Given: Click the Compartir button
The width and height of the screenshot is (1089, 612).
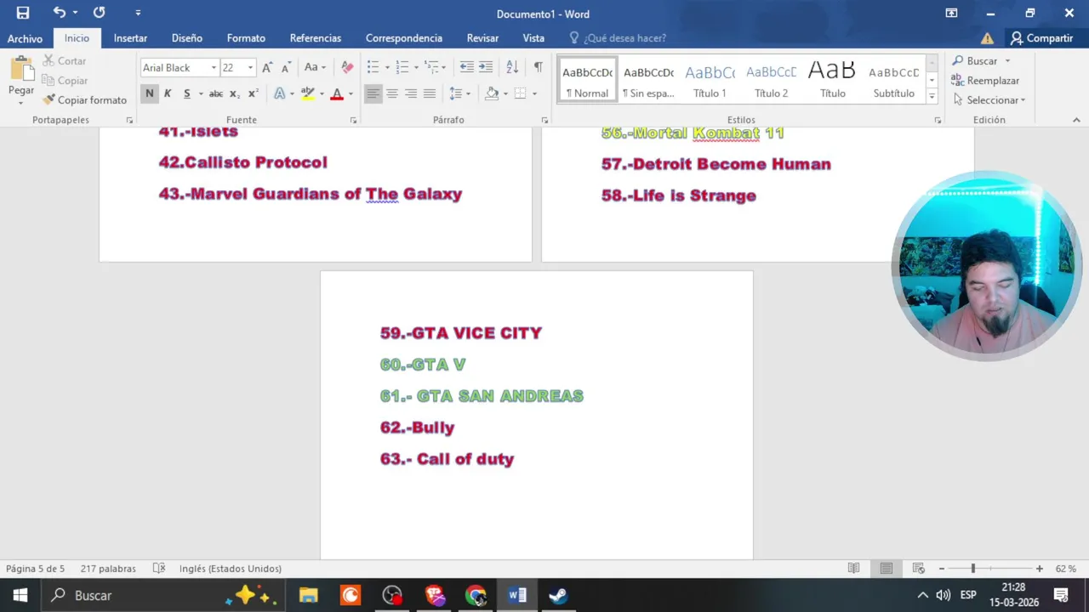Looking at the screenshot, I should (x=1041, y=38).
